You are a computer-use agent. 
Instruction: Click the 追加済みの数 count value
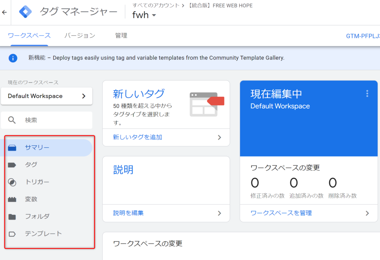[294, 183]
